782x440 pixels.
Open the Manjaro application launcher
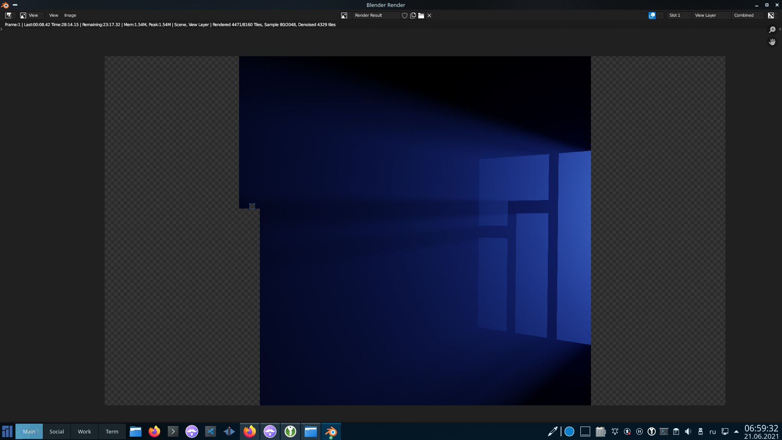pos(7,431)
